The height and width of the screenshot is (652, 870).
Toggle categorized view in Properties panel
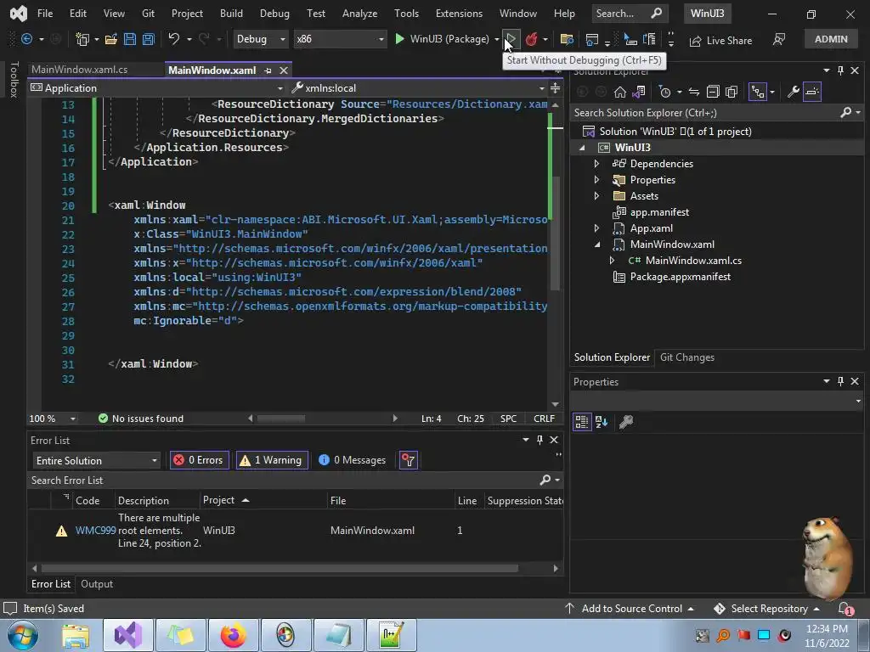581,422
